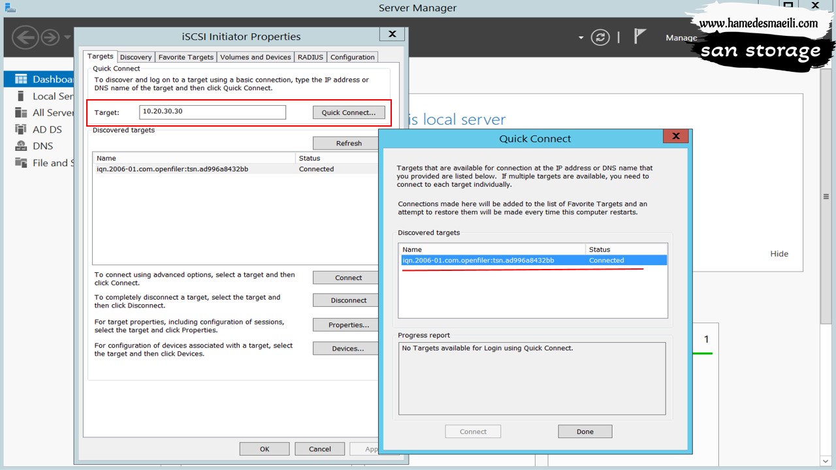Open the AD DS page label

coord(47,129)
